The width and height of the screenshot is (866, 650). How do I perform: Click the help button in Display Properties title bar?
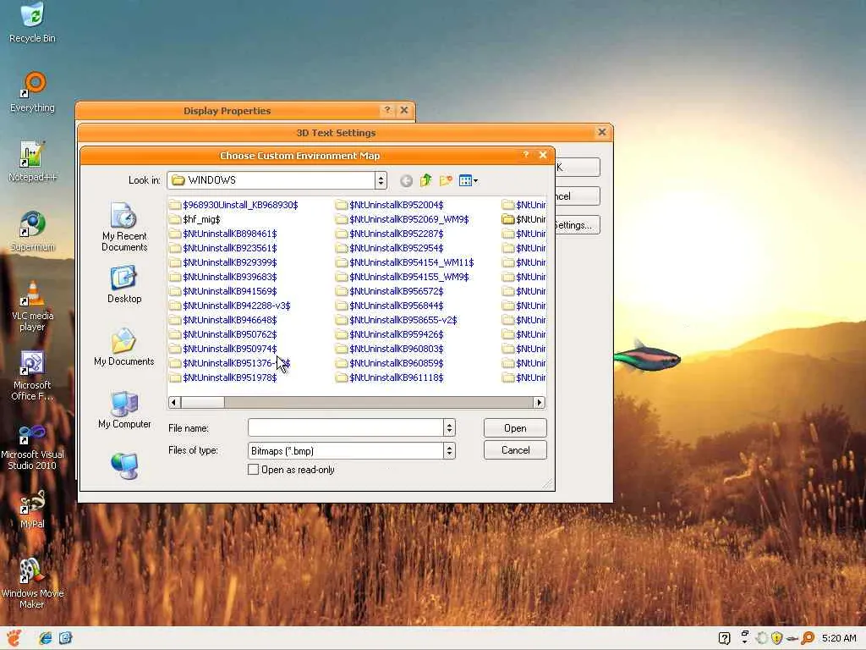pos(387,110)
